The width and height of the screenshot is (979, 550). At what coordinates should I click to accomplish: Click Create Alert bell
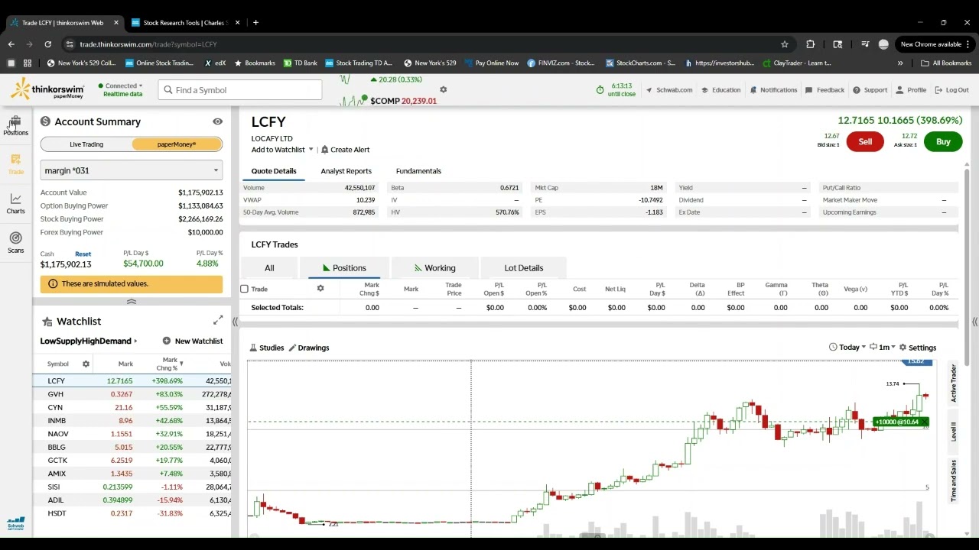(x=346, y=150)
